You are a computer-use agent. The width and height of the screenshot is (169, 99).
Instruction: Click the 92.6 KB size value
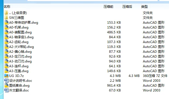pyautogui.click(x=115, y=56)
